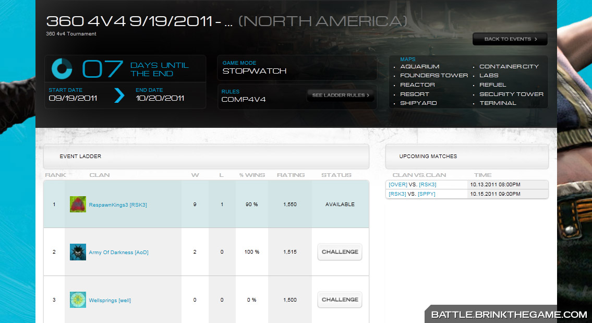The height and width of the screenshot is (323, 592).
Task: Click [OVER] clan in upcoming matches
Action: coord(397,185)
